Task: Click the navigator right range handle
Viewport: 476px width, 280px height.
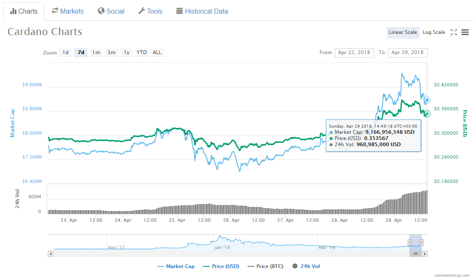Action: click(421, 242)
